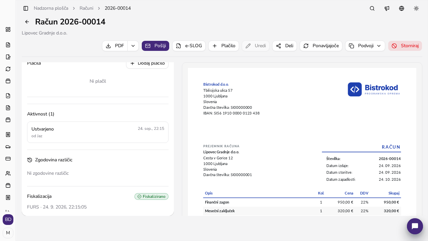
Task: Open announcements megaphone icon
Action: pos(387,8)
